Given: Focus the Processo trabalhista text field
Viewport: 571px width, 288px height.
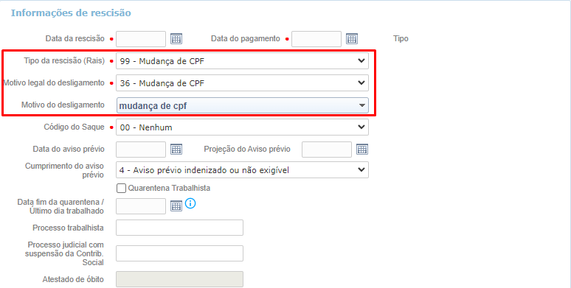Looking at the screenshot, I should tap(179, 228).
